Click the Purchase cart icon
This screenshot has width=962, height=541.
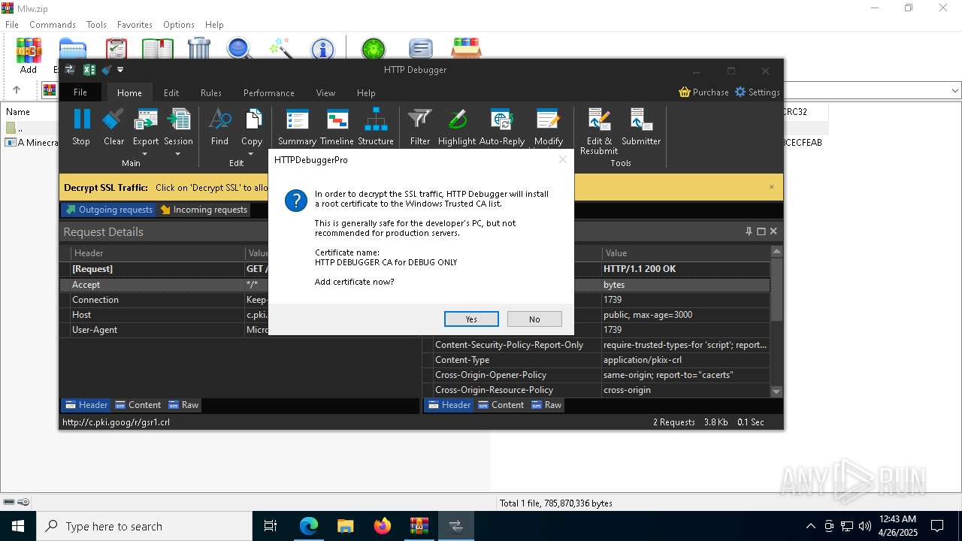[685, 92]
